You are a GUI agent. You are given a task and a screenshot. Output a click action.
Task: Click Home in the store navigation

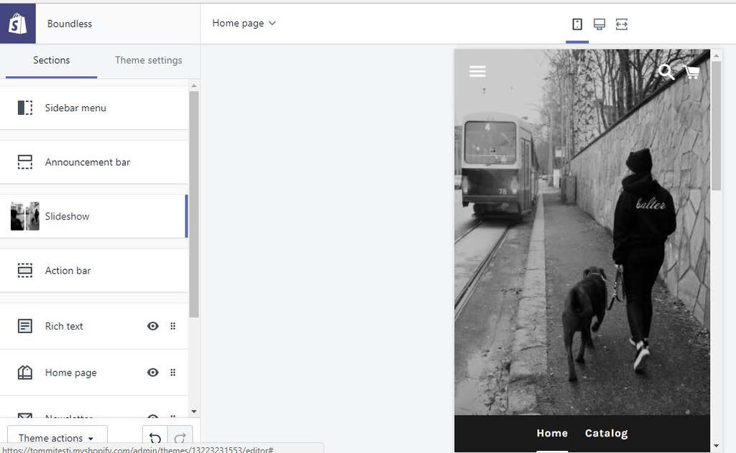552,434
